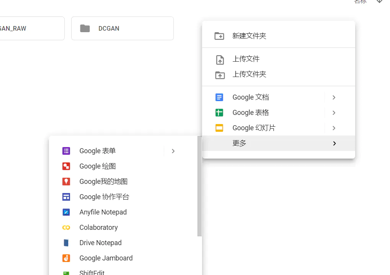Select Google 绘图 from the submenu
Viewport: 390px width, 275px height.
pos(123,166)
